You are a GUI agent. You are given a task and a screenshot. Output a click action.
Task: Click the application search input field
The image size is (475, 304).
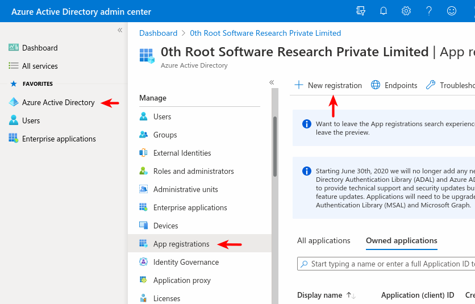click(389, 264)
